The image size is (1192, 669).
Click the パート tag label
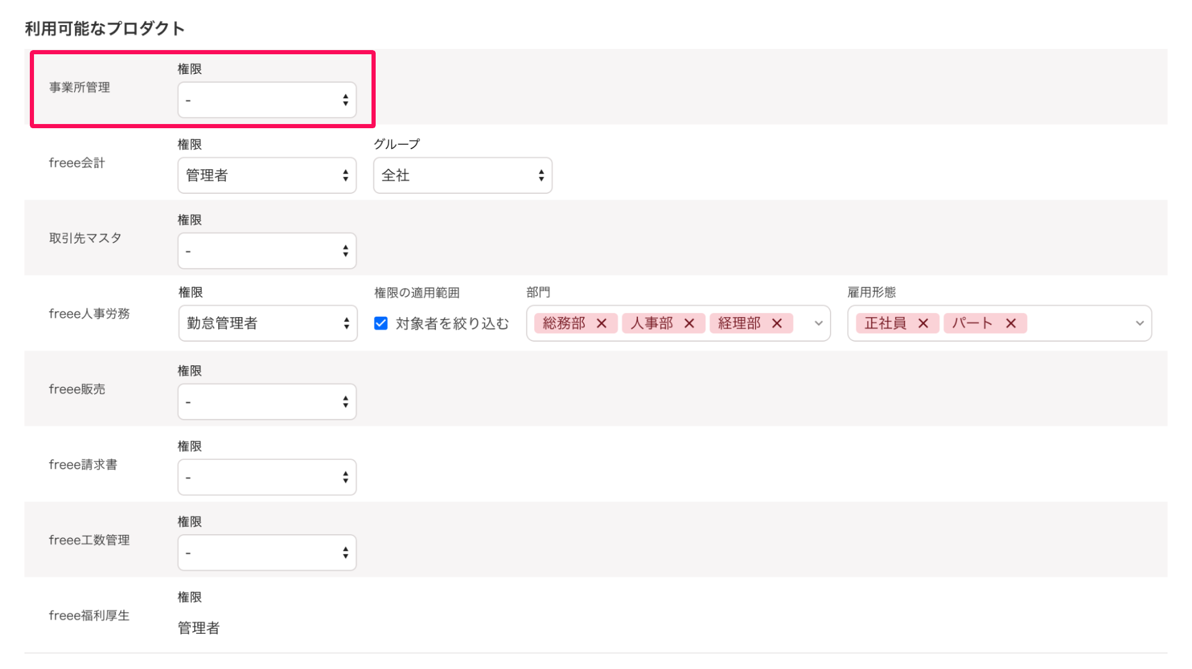click(x=973, y=323)
